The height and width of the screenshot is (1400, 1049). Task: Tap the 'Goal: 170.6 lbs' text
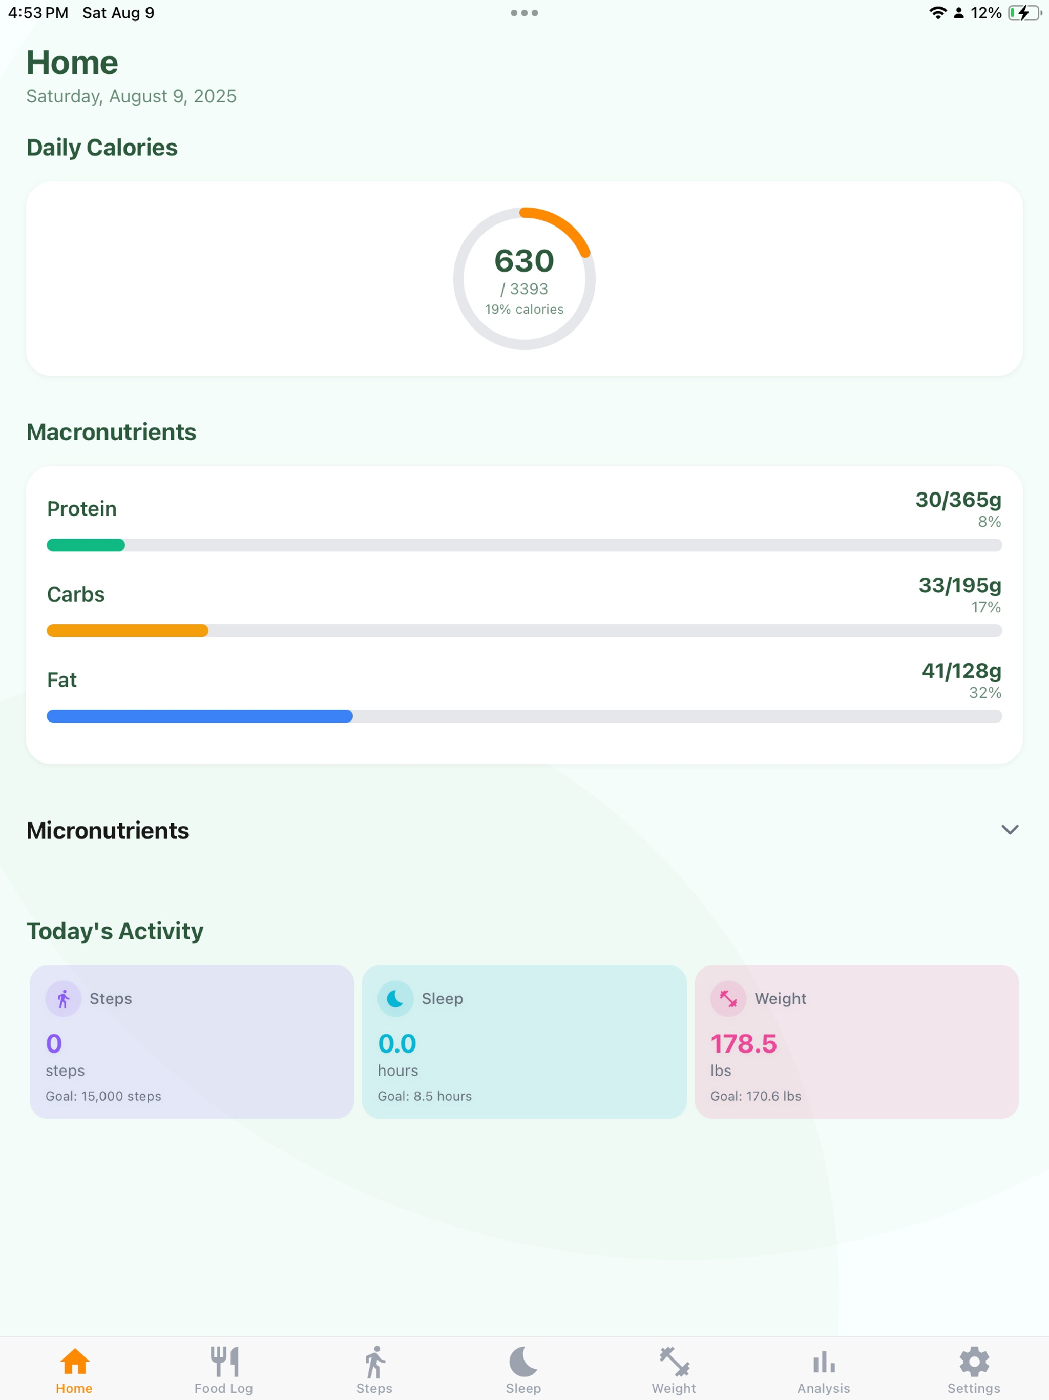[x=756, y=1096]
